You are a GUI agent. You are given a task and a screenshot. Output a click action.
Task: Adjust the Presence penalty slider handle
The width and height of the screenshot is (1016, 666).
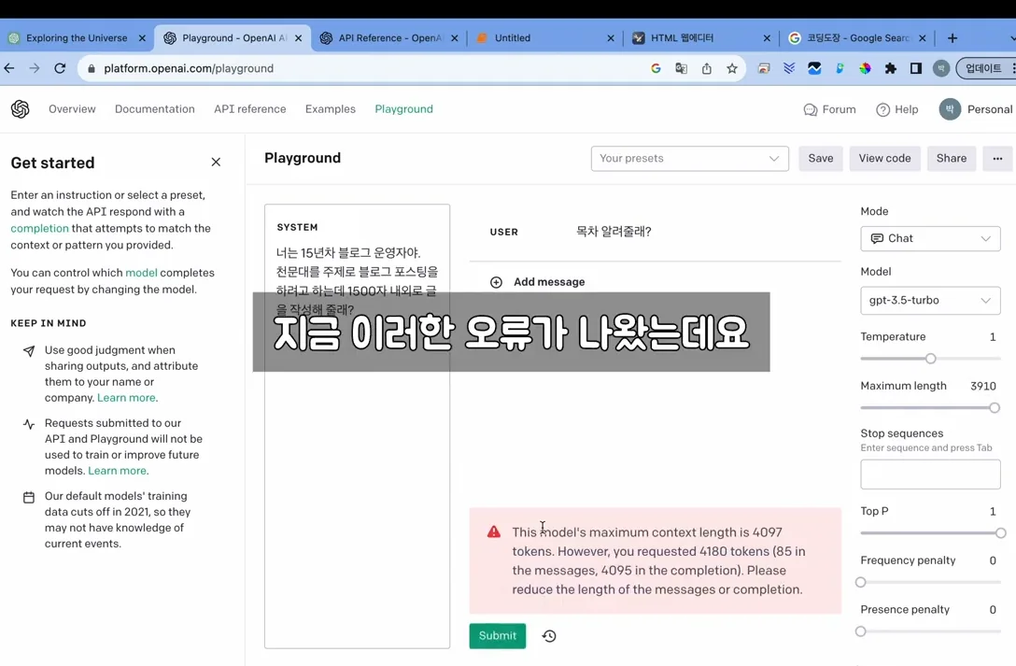(x=860, y=631)
